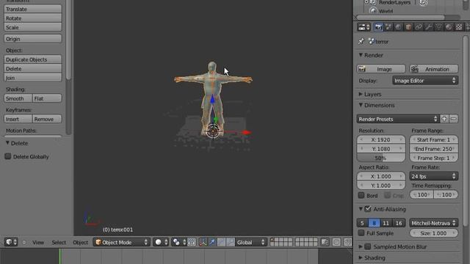
Task: Remove render preset with minus
Action: [454, 119]
